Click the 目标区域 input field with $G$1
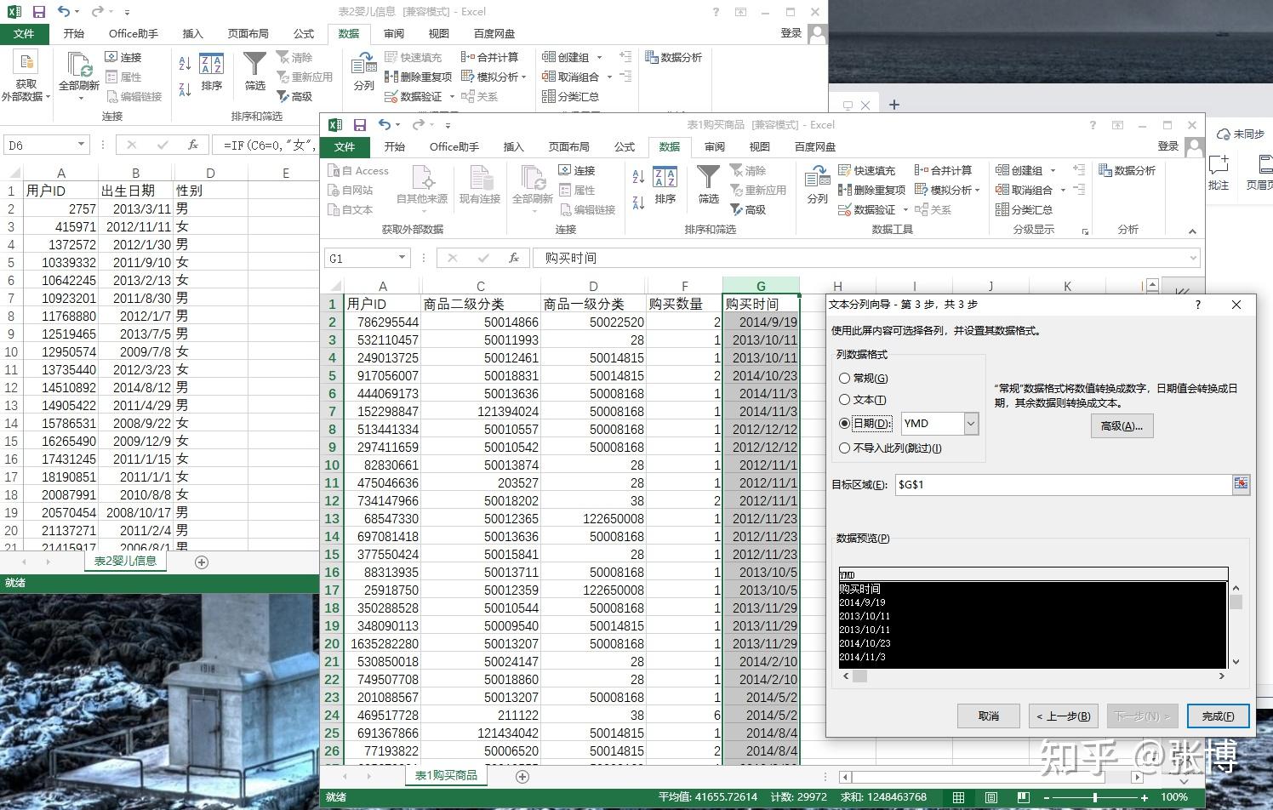The height and width of the screenshot is (810, 1273). pyautogui.click(x=1063, y=484)
